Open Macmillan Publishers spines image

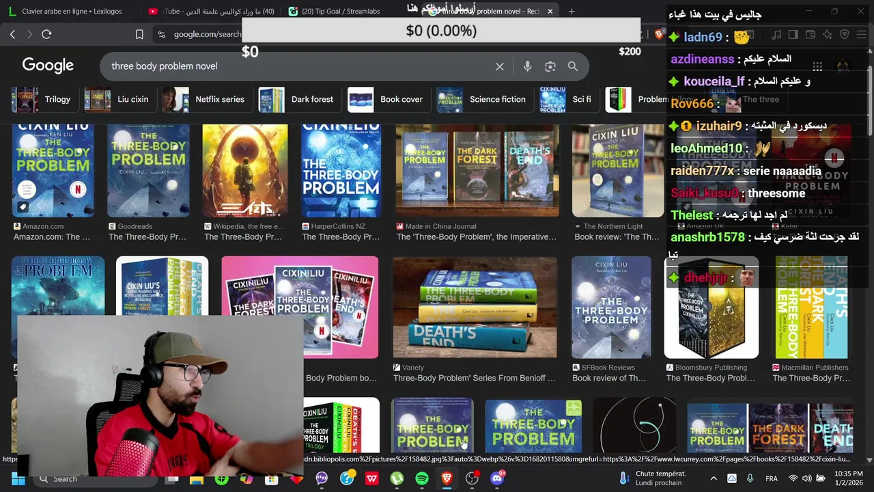pos(811,307)
